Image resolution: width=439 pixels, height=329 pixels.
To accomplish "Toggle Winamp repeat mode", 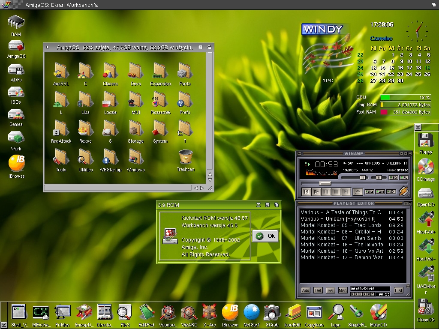I will coord(391,191).
